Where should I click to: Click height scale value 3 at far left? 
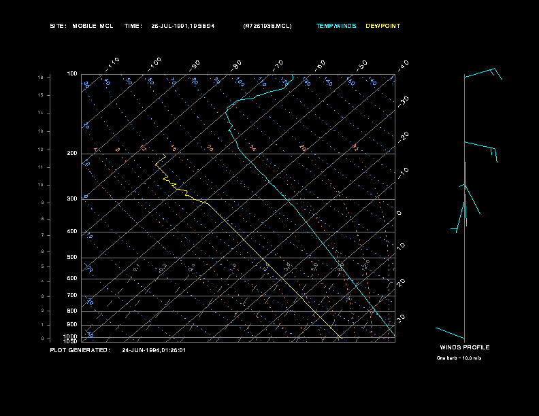pos(43,296)
